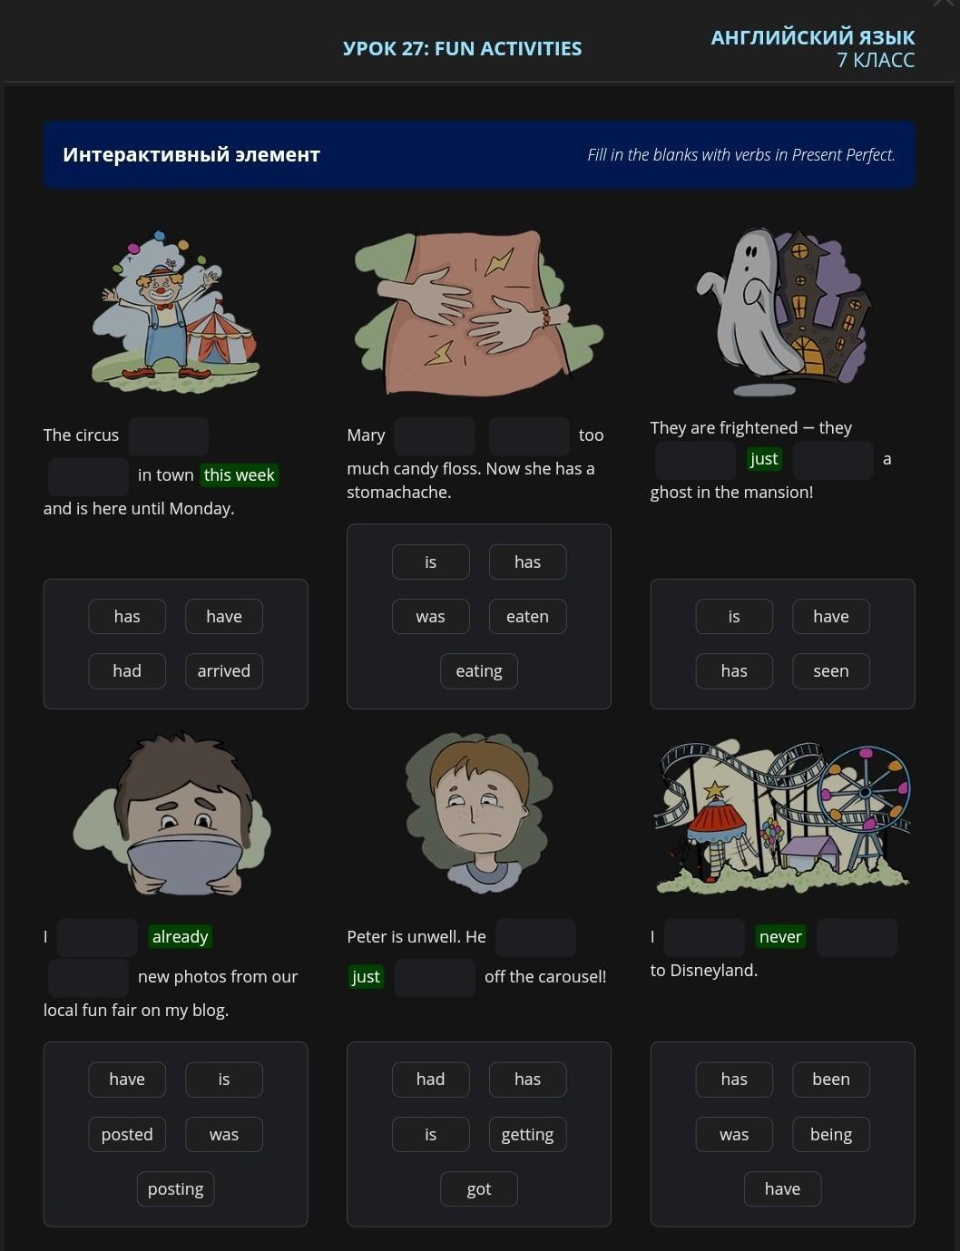Image resolution: width=960 pixels, height=1251 pixels.
Task: Click the first blank after 'The circus'
Action: click(169, 436)
